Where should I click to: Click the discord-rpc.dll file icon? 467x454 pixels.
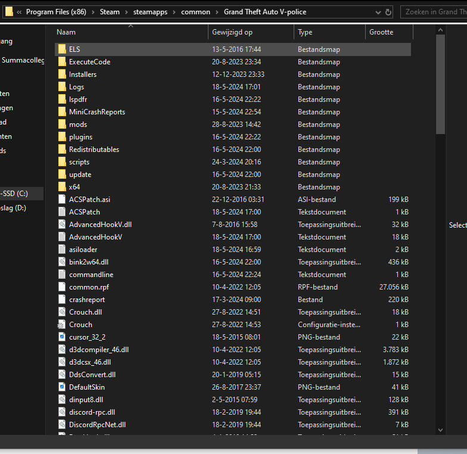click(62, 412)
